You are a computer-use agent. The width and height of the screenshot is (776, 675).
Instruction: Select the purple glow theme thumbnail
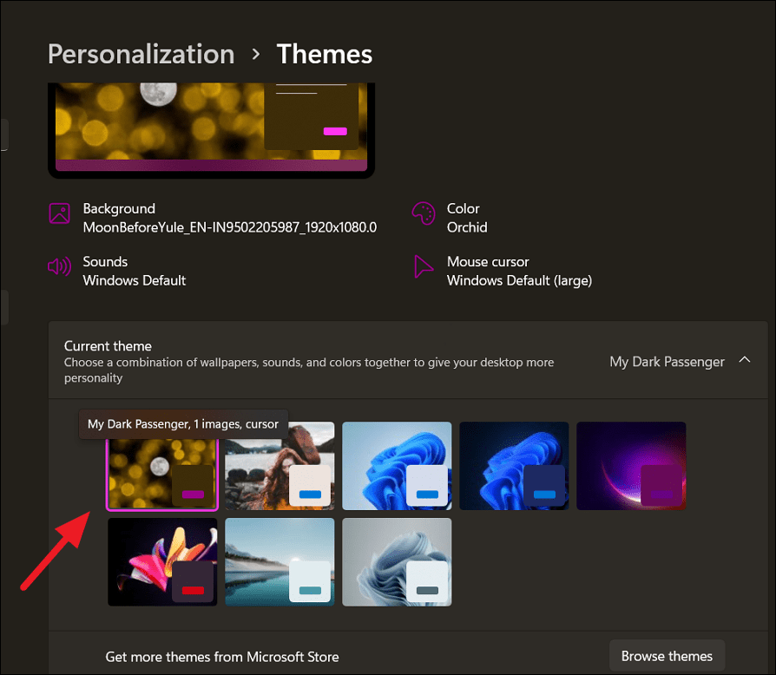click(631, 466)
